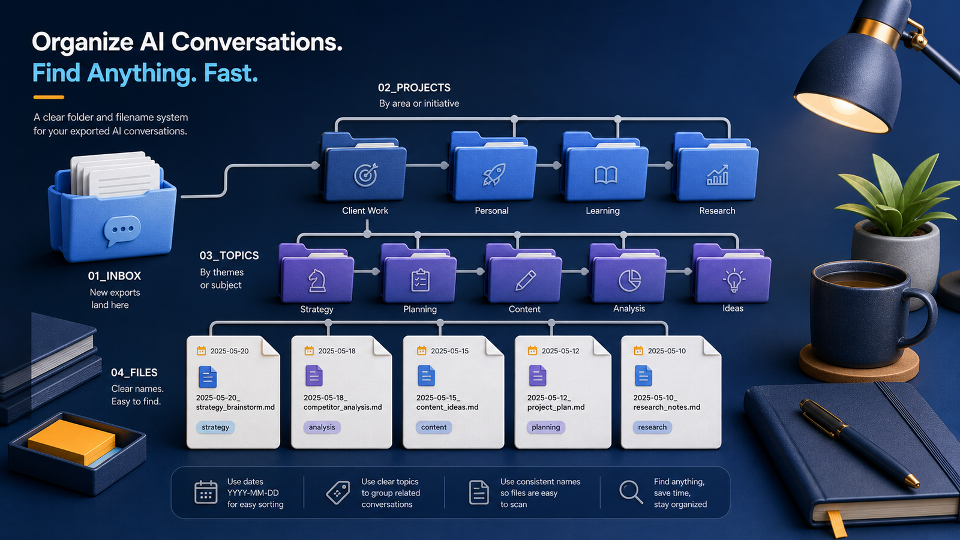Select the Strategy chess knight folder
The height and width of the screenshot is (540, 960).
point(316,274)
